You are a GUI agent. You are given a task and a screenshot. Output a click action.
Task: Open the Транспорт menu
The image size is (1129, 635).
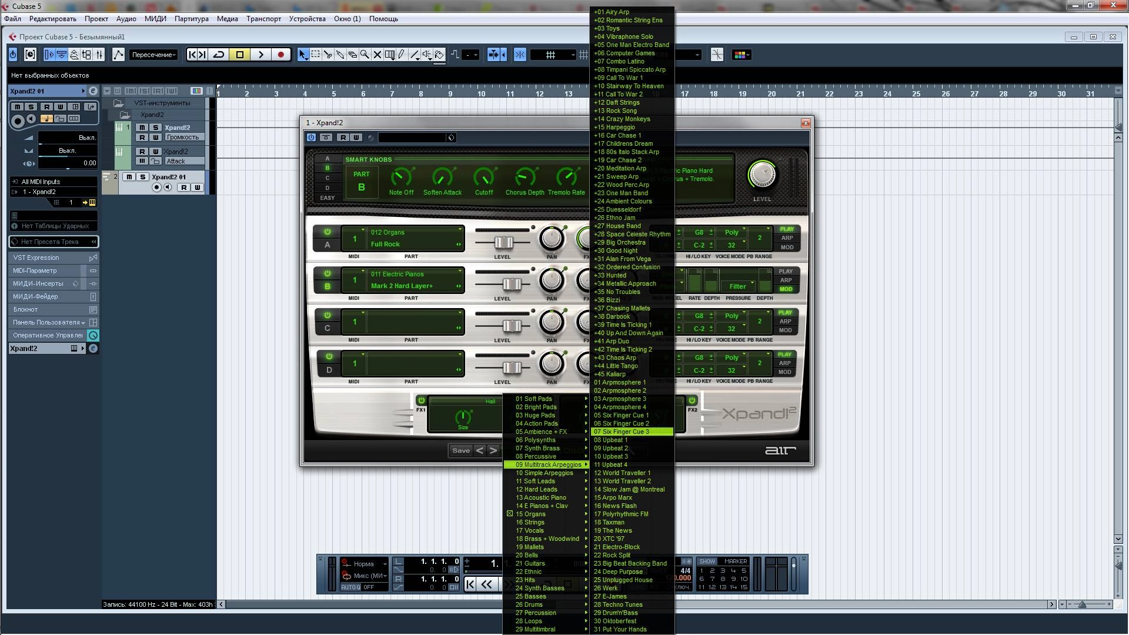(263, 19)
